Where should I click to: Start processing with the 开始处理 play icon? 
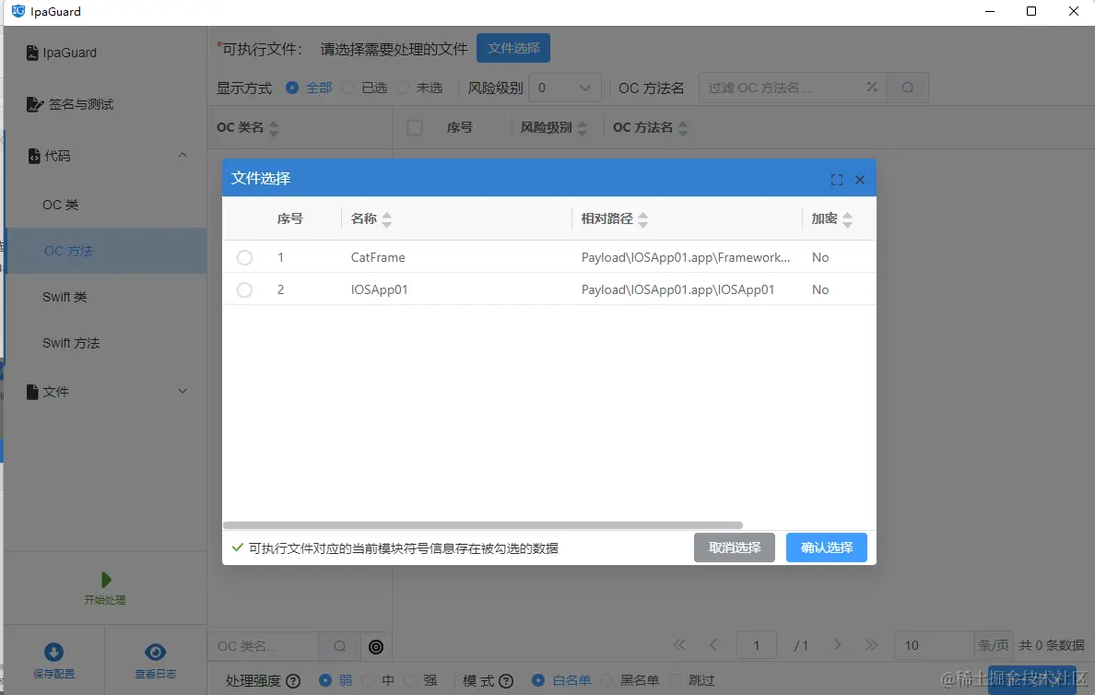coord(106,580)
